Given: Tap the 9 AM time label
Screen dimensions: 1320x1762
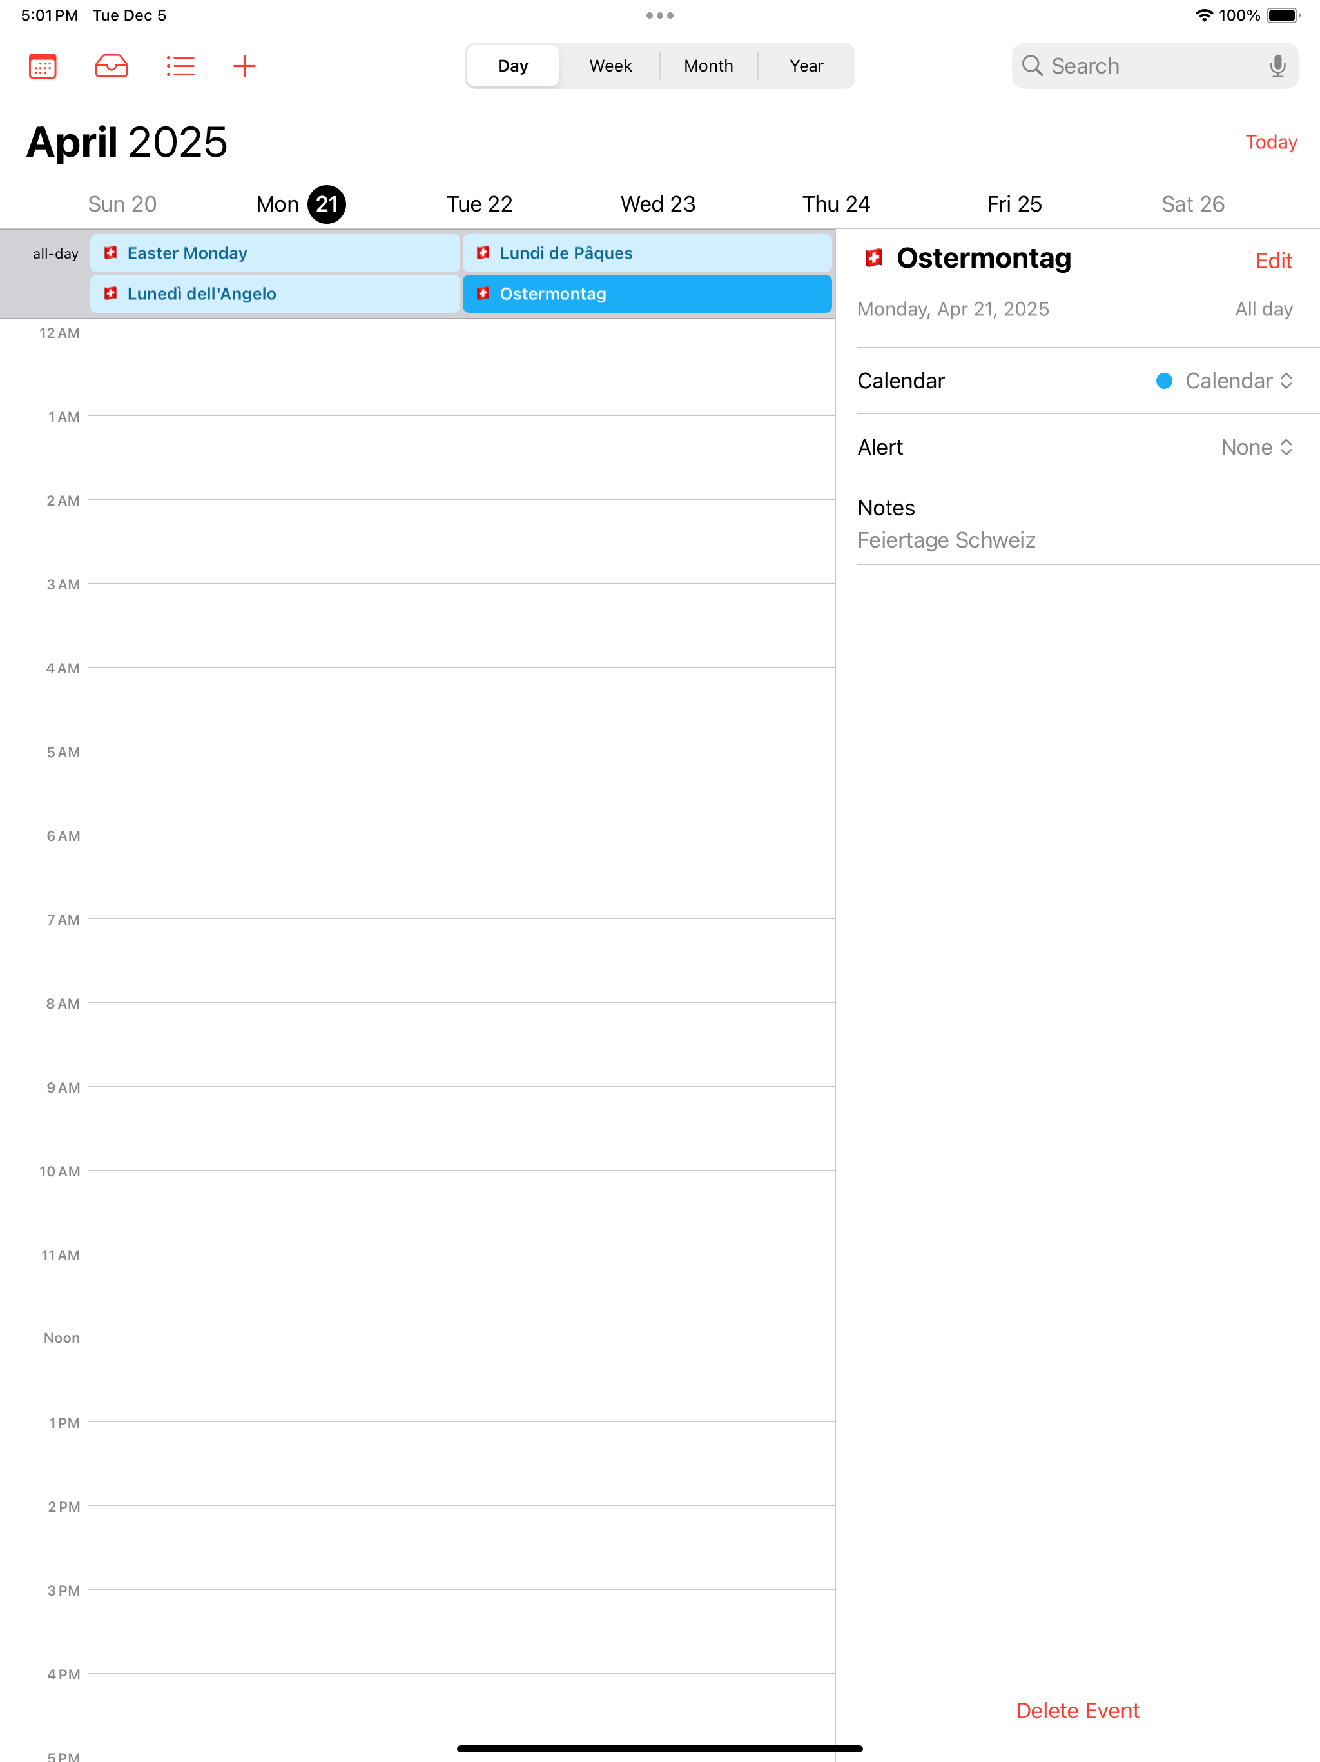Looking at the screenshot, I should [x=63, y=1087].
